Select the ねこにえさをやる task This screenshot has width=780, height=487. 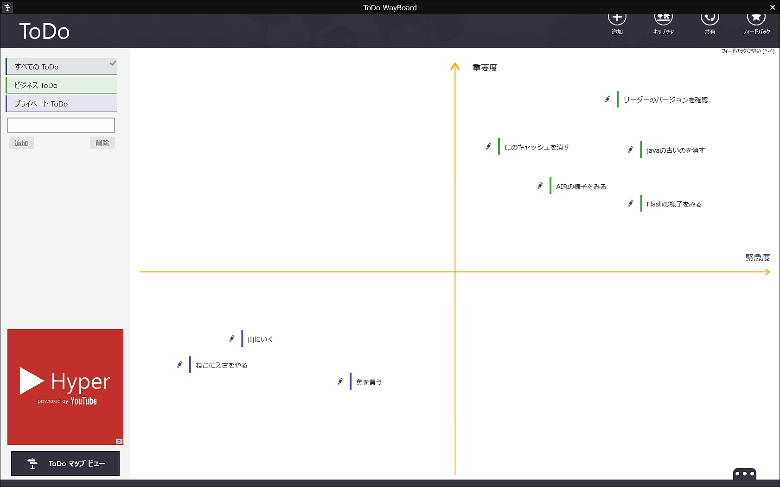pyautogui.click(x=221, y=365)
